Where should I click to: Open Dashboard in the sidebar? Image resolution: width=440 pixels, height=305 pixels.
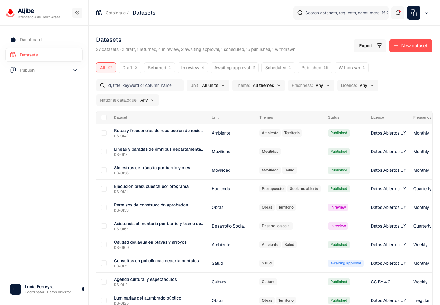coord(44,40)
